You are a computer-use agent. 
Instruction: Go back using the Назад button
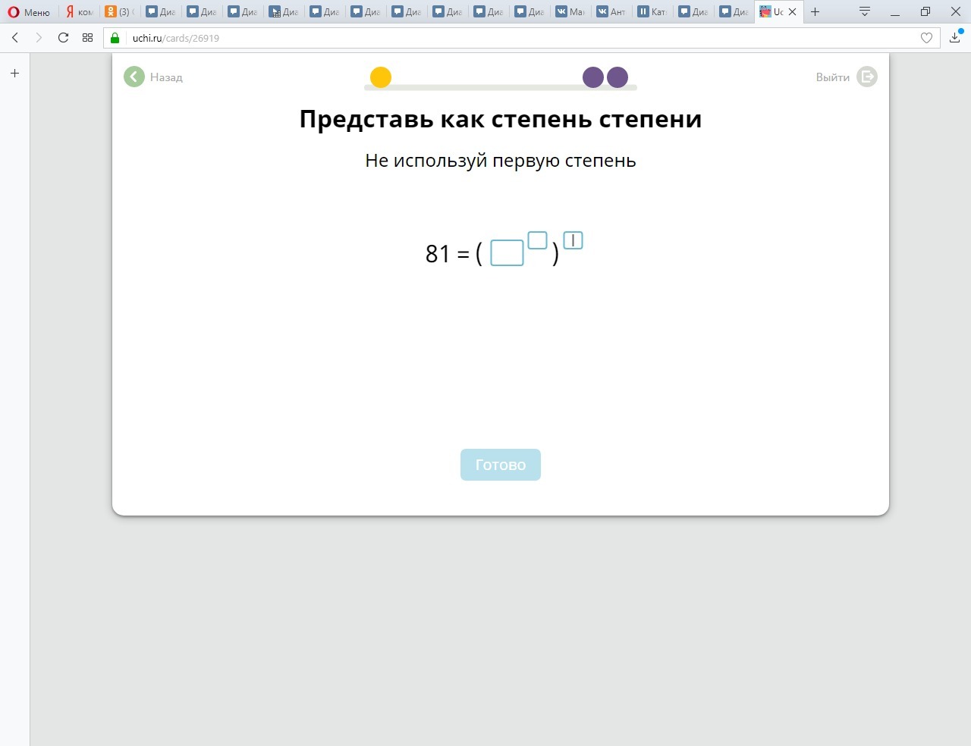tap(153, 77)
